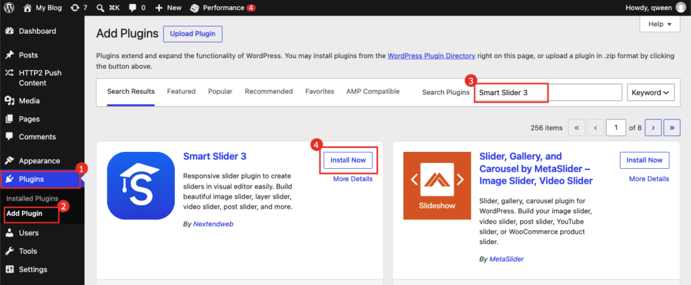Viewport: 691px width, 285px height.
Task: Click the updates icon showing 7
Action: click(x=74, y=7)
